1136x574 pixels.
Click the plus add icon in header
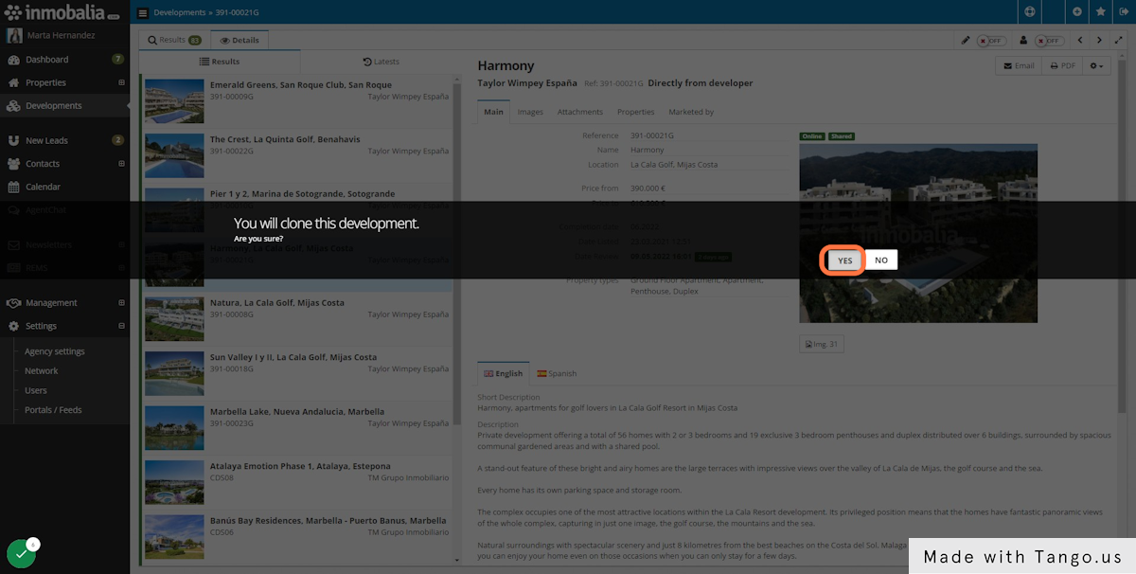click(x=1077, y=12)
